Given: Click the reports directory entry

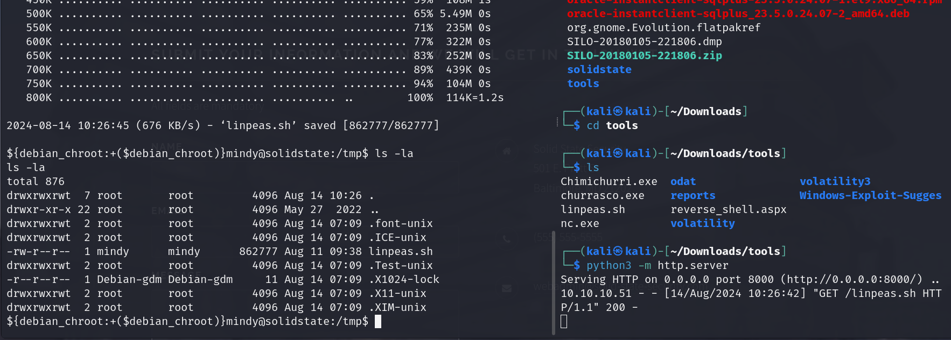Looking at the screenshot, I should (693, 195).
